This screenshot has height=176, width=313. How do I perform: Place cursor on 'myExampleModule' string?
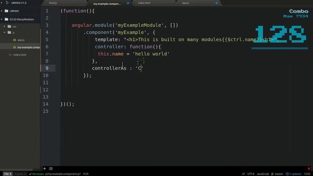pyautogui.click(x=139, y=25)
